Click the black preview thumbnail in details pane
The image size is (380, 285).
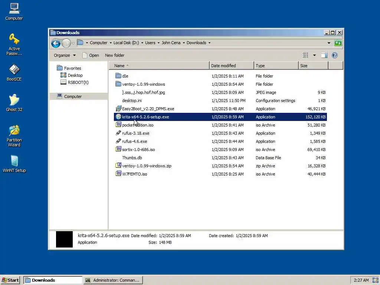[x=64, y=239]
